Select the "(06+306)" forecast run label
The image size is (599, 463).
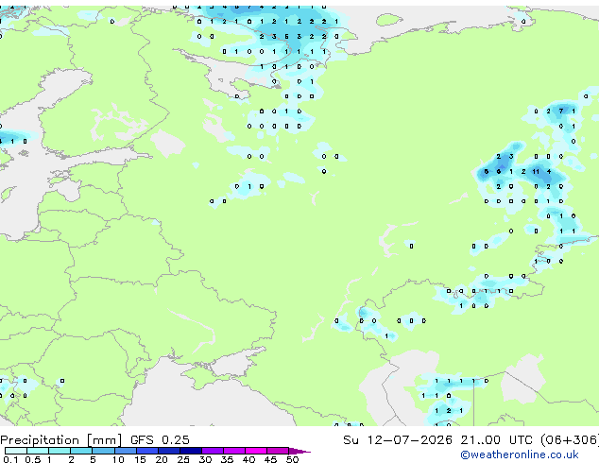tap(570, 440)
